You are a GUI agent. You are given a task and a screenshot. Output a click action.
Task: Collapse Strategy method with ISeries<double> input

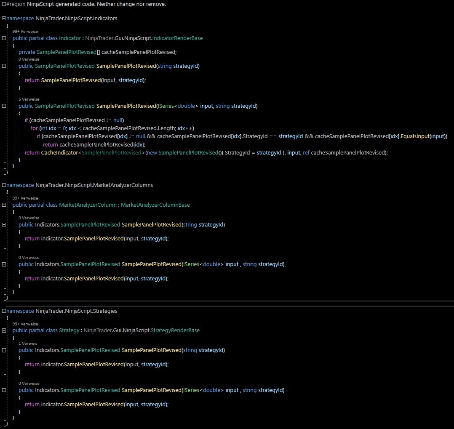[4, 390]
